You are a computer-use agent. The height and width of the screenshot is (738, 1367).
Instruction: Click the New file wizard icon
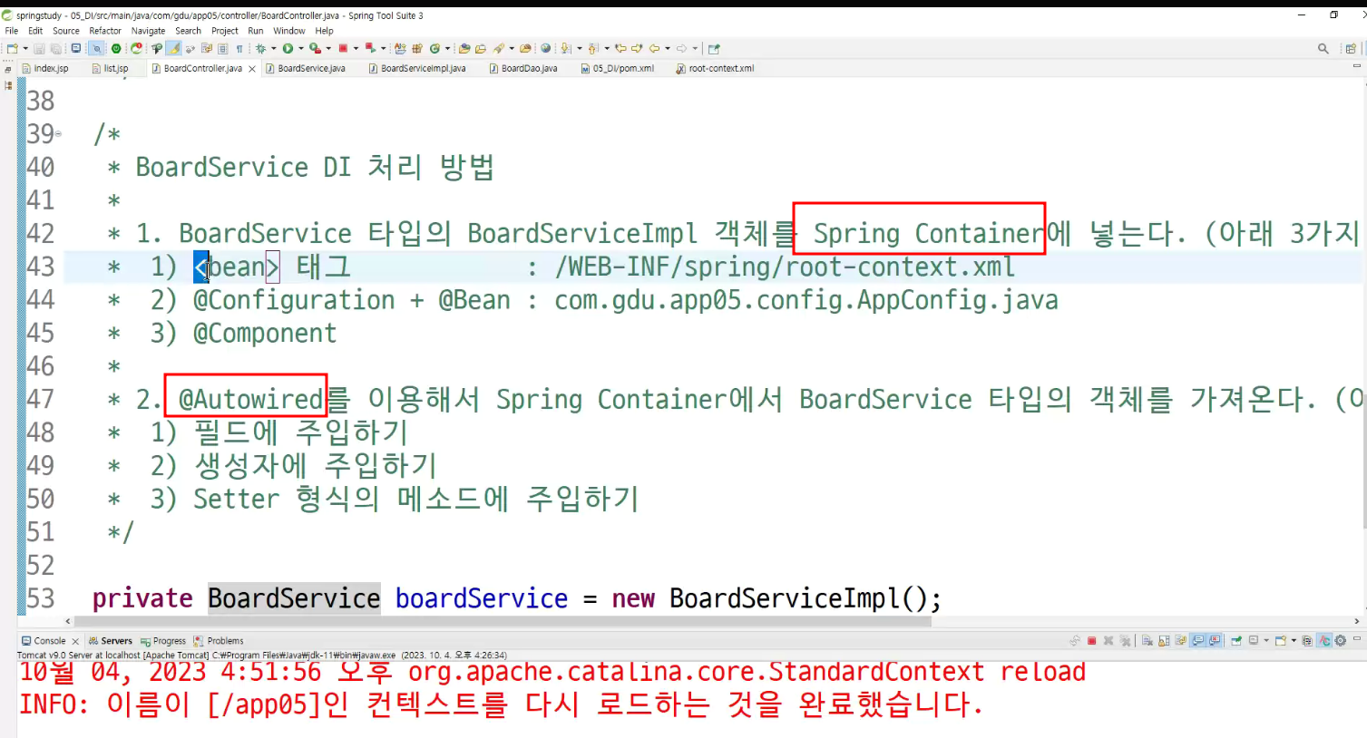[12, 48]
